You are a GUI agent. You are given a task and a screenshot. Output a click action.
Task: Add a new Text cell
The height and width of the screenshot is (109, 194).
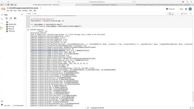[34, 14]
